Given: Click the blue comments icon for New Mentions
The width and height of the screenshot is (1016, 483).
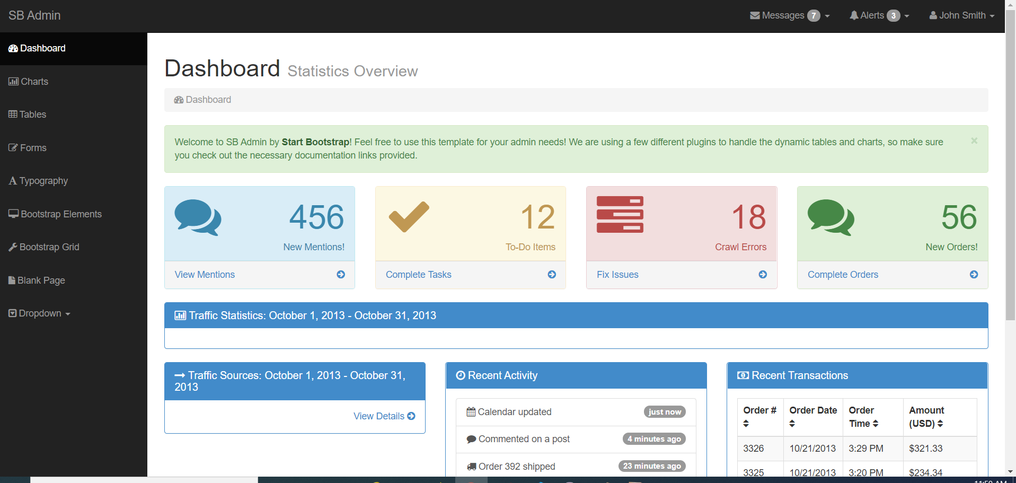Looking at the screenshot, I should (x=198, y=217).
